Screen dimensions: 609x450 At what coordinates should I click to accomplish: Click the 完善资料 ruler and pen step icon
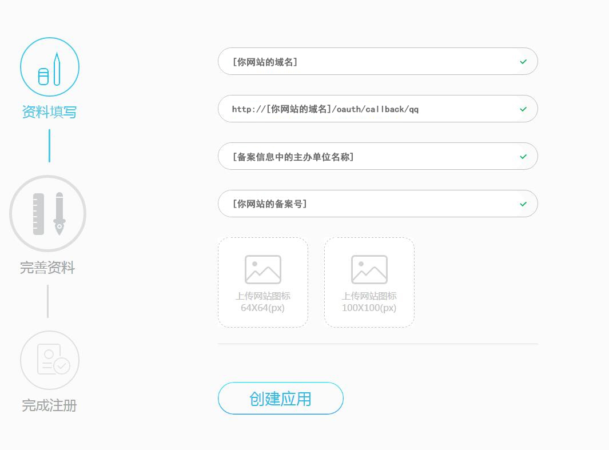tap(48, 213)
